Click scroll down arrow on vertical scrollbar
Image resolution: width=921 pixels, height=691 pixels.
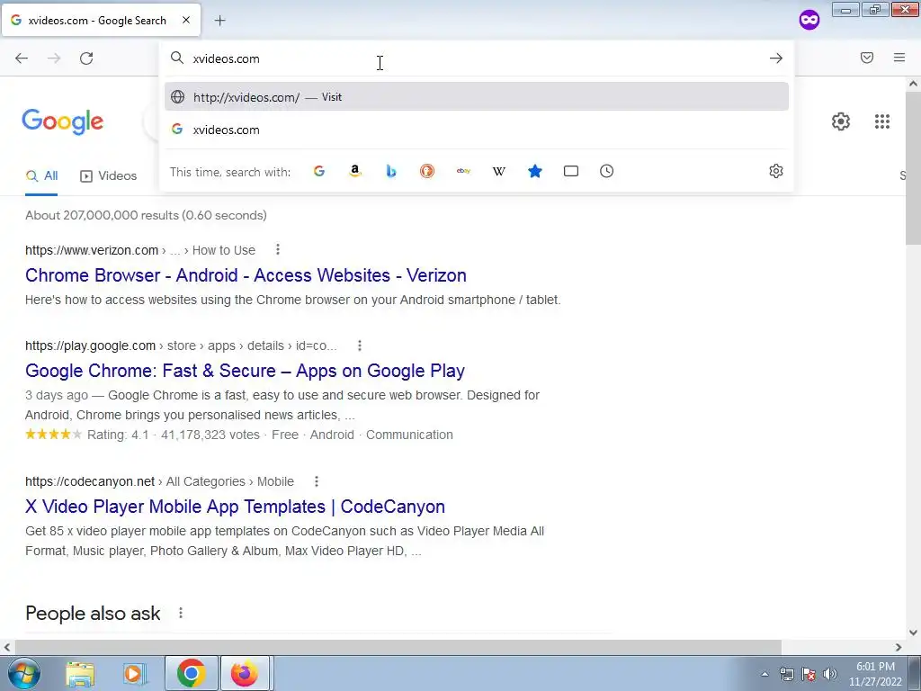coord(913,633)
